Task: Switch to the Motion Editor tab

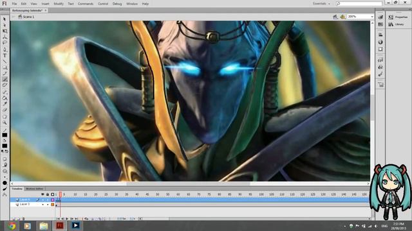Action: tap(34, 189)
